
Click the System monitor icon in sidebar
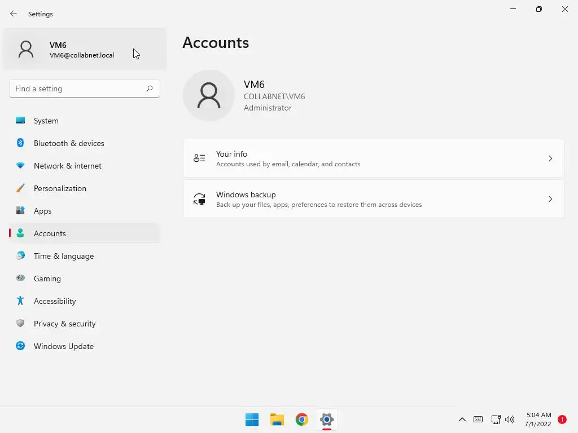click(x=20, y=121)
